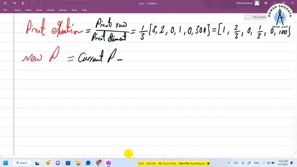The image size is (297, 167).
Task: Switch to the Help ribbon tab
Action: click(x=84, y=10)
